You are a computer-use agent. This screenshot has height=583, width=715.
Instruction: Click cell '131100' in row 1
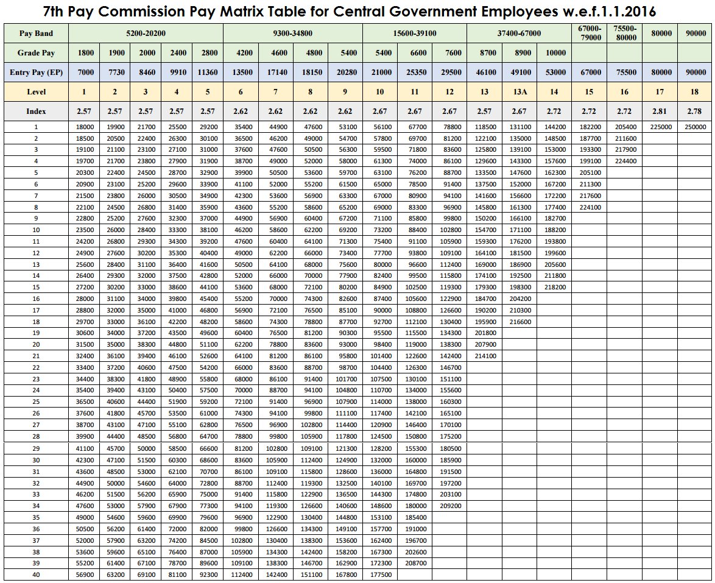pyautogui.click(x=520, y=127)
